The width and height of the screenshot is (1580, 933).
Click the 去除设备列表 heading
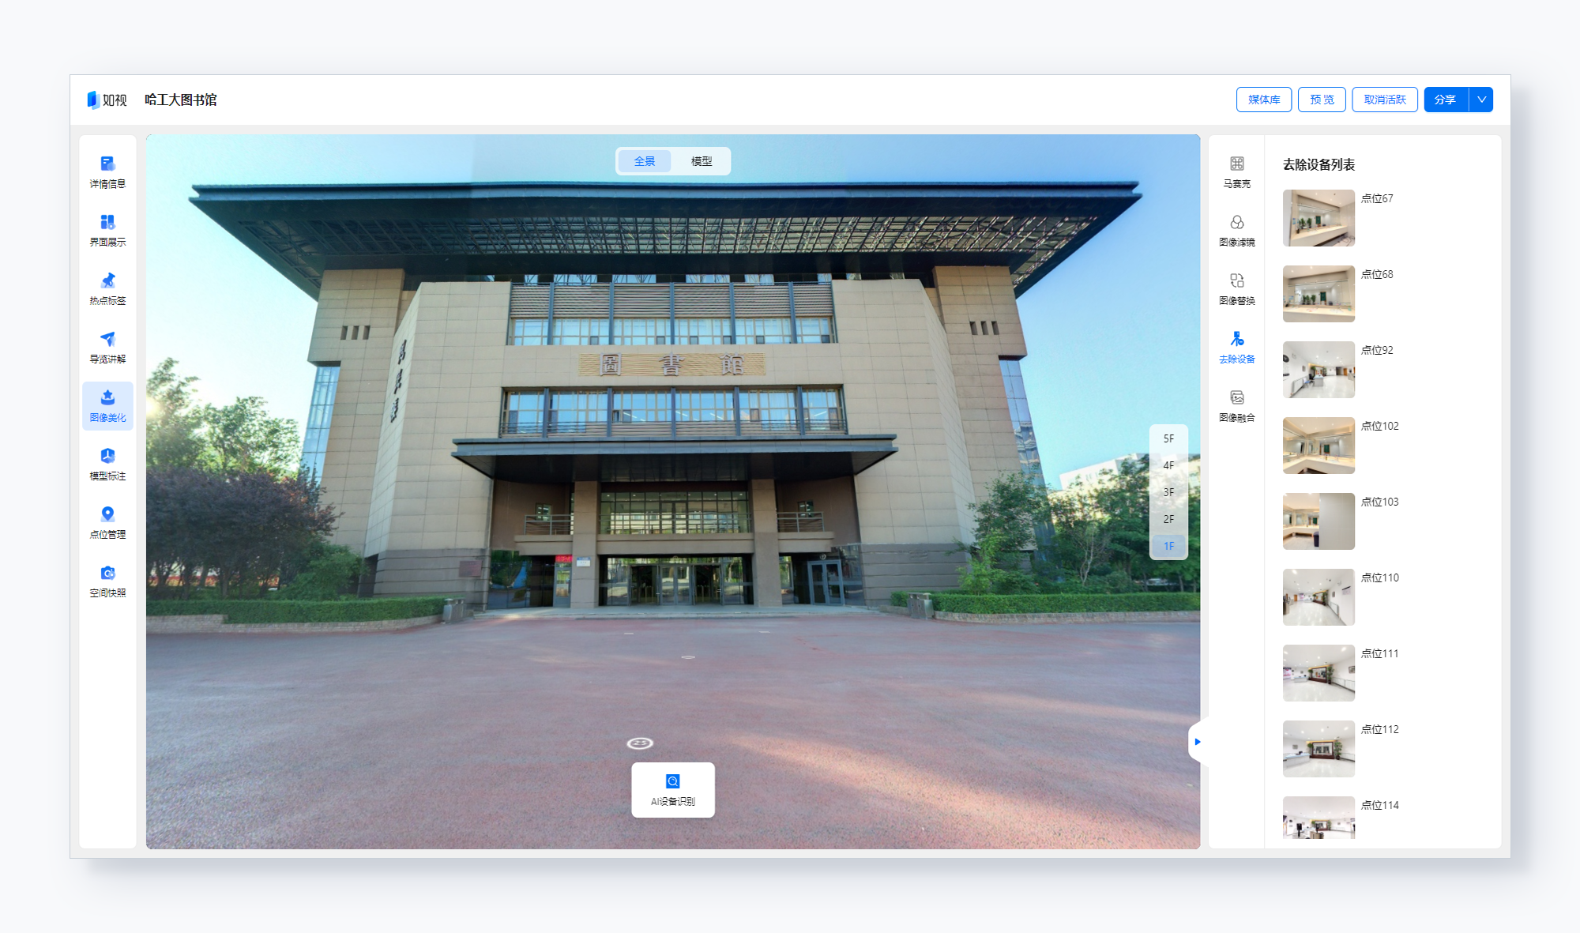pos(1319,164)
